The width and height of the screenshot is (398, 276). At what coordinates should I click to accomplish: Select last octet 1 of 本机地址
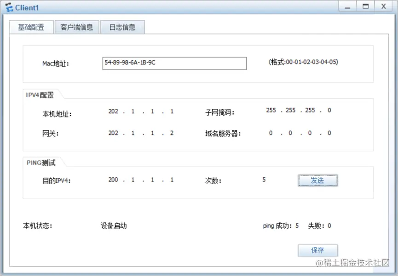point(172,112)
